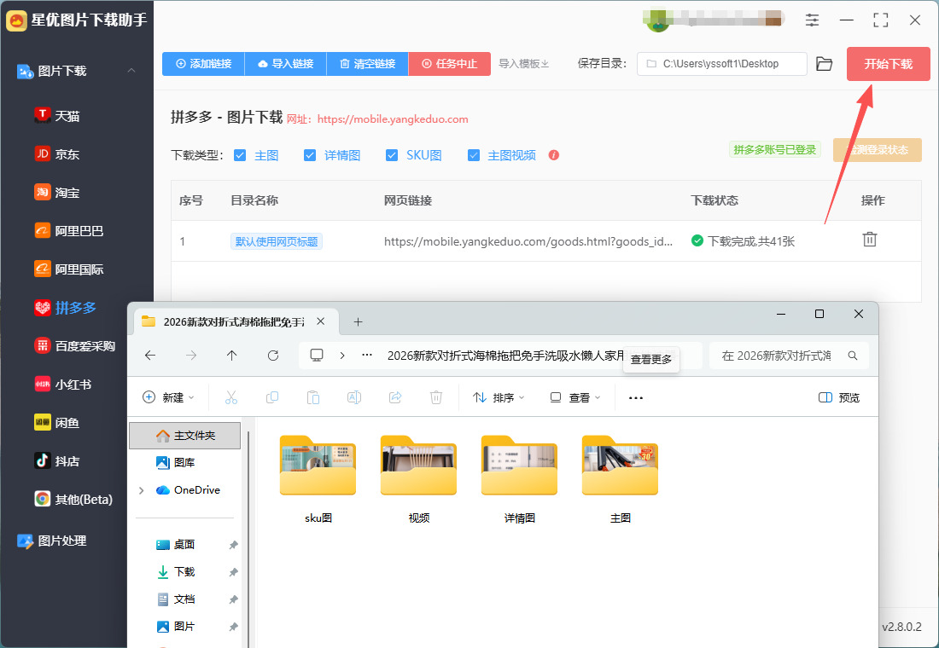
Task: Click 清空链接 to clear links
Action: [x=368, y=63]
